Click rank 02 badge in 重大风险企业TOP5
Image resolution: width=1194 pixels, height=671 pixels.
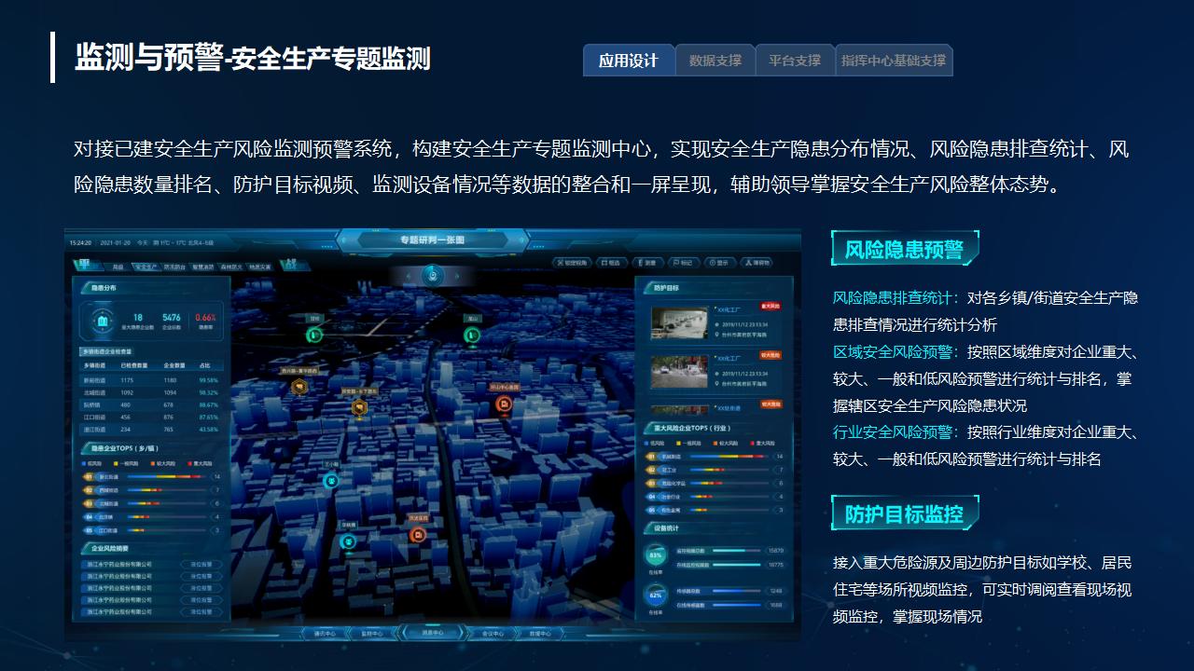[x=650, y=470]
